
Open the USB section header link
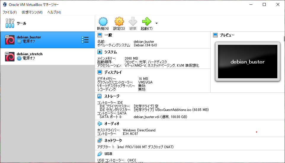(108, 154)
